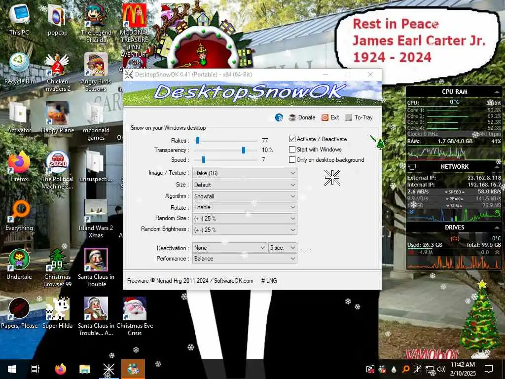Select the Everything search shortcut
This screenshot has height=379, width=505.
pos(19,216)
